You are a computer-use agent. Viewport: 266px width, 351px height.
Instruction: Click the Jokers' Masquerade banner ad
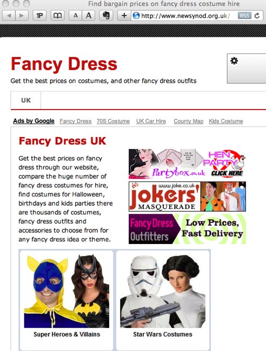click(x=188, y=197)
